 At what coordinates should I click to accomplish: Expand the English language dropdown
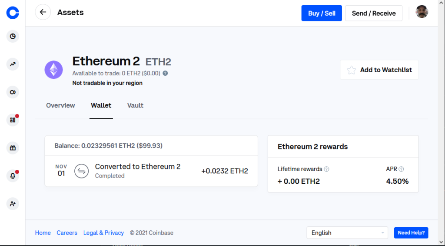coord(347,233)
